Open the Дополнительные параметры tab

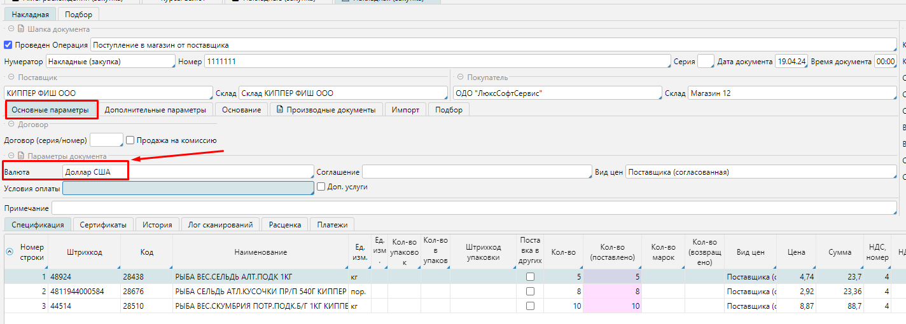click(x=155, y=110)
